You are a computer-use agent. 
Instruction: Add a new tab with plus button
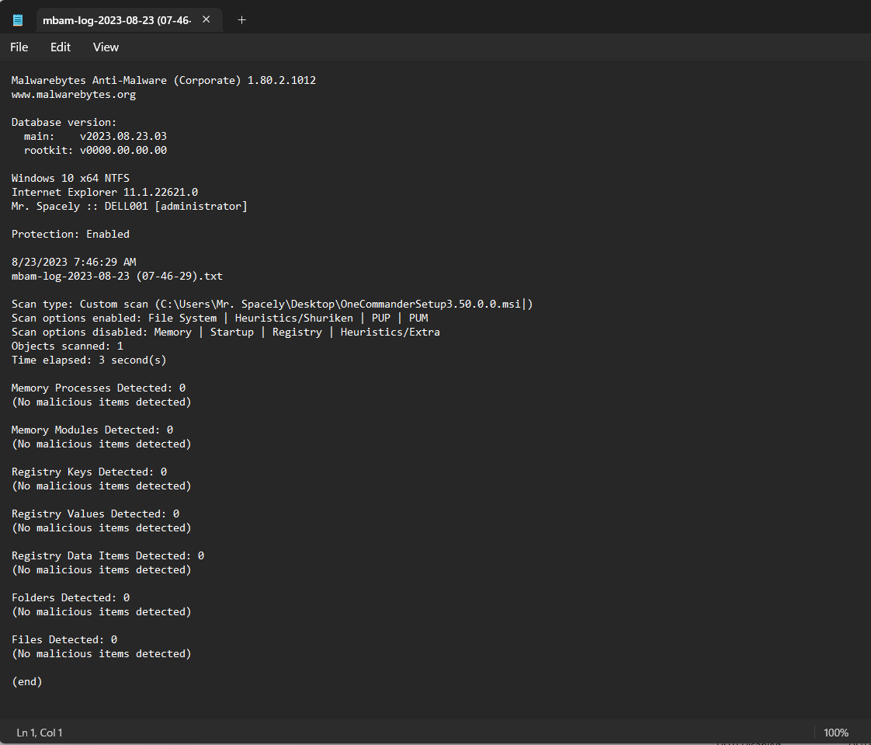[241, 20]
